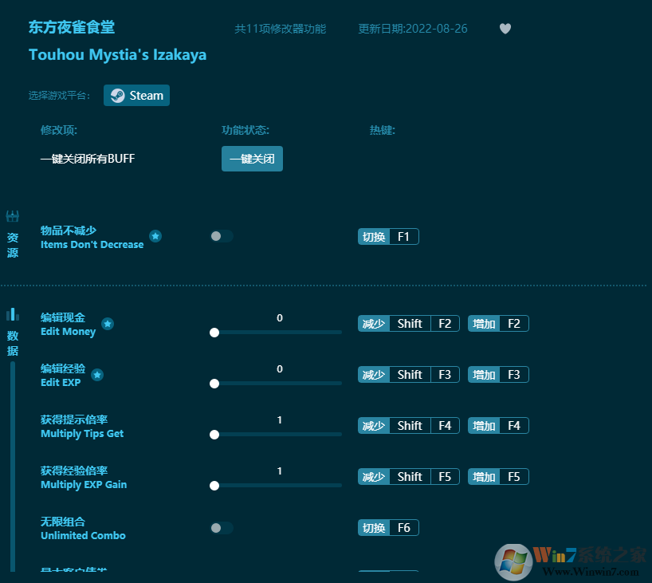The width and height of the screenshot is (652, 583).
Task: Select the resources category sidebar icon
Action: pyautogui.click(x=13, y=216)
